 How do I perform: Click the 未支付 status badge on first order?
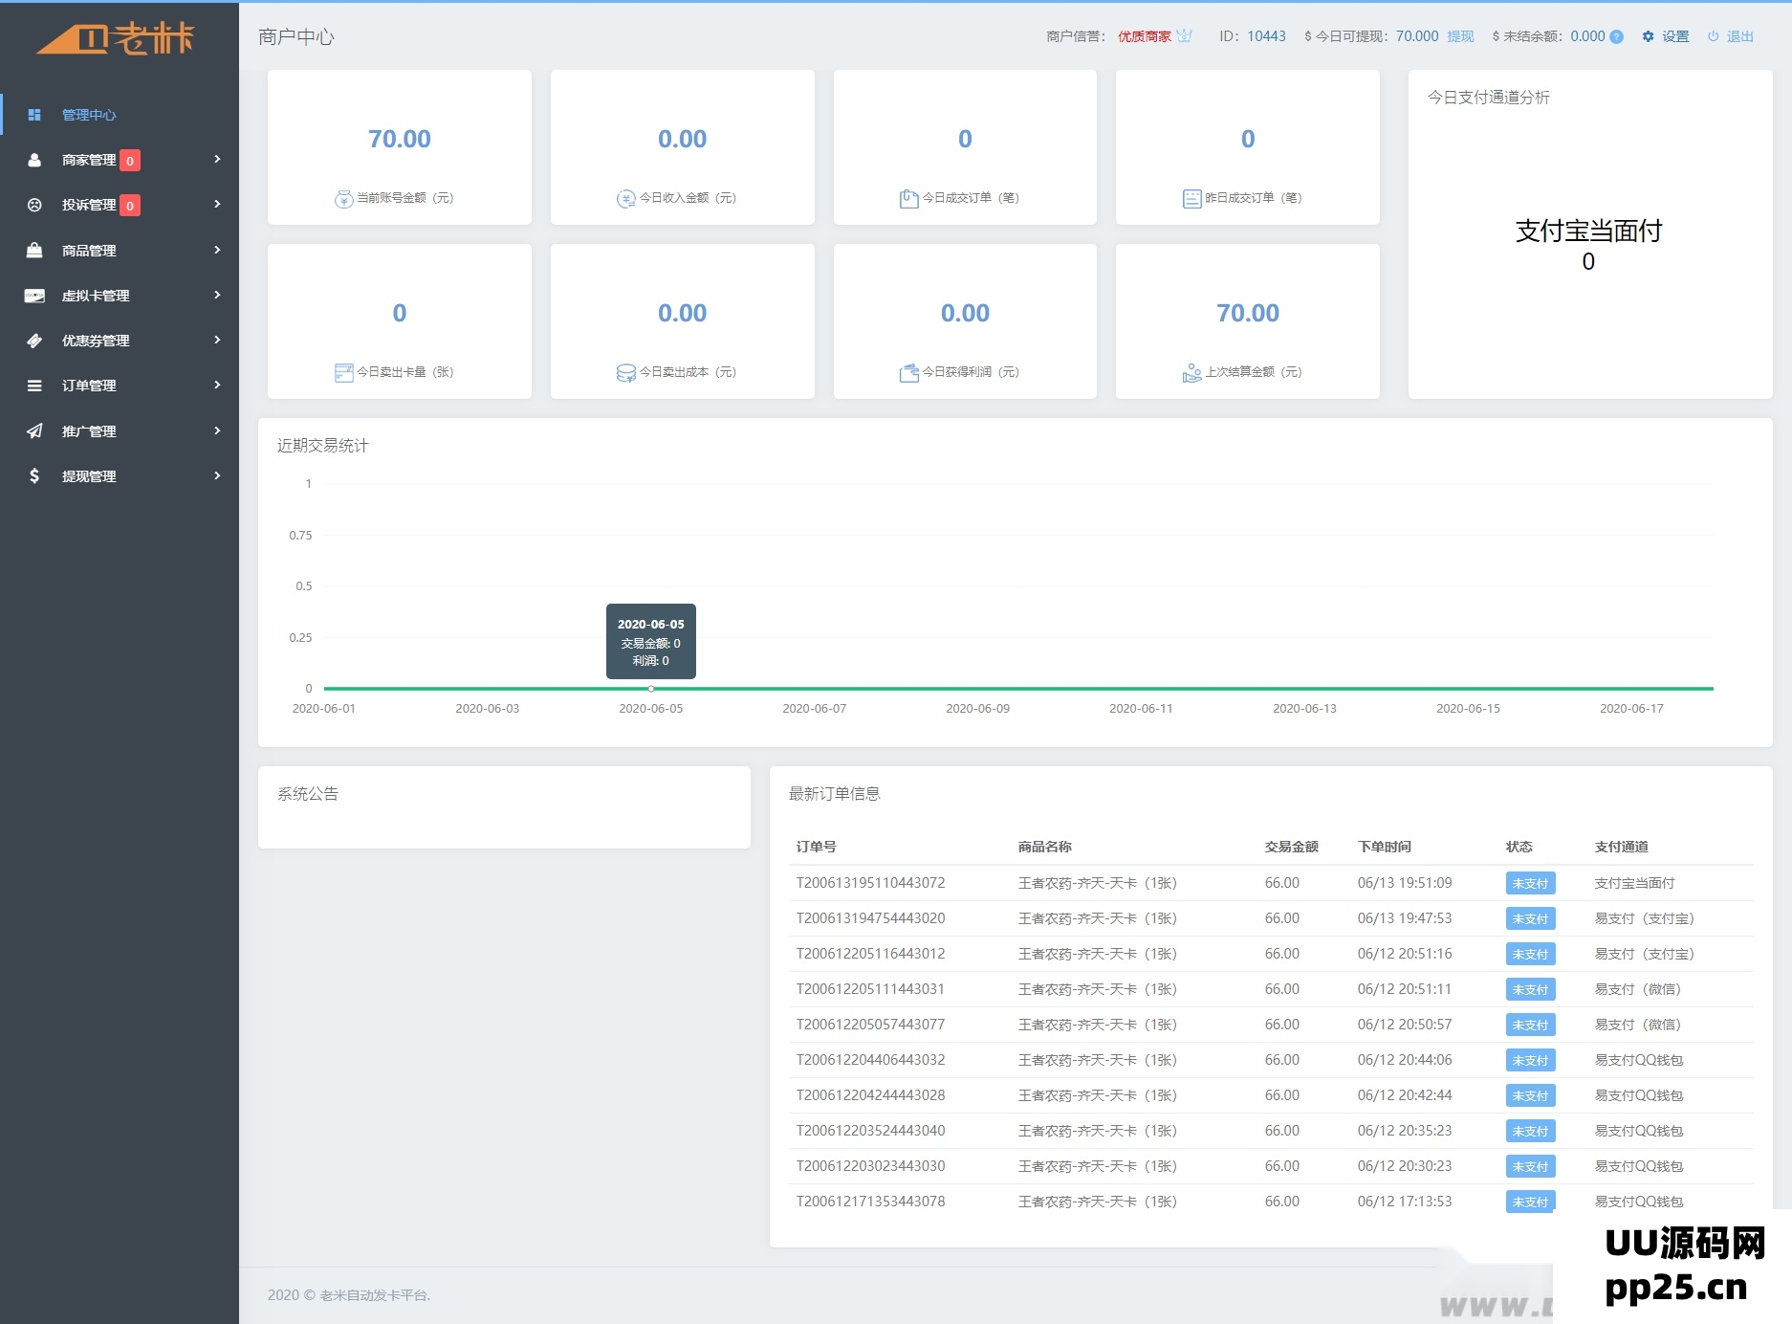[x=1530, y=883]
